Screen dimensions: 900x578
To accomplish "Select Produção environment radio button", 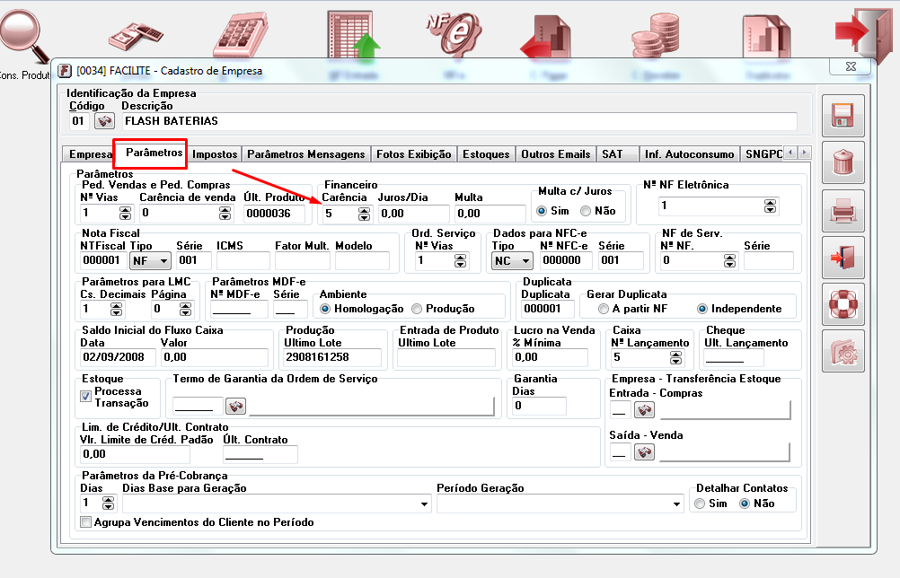I will (417, 309).
